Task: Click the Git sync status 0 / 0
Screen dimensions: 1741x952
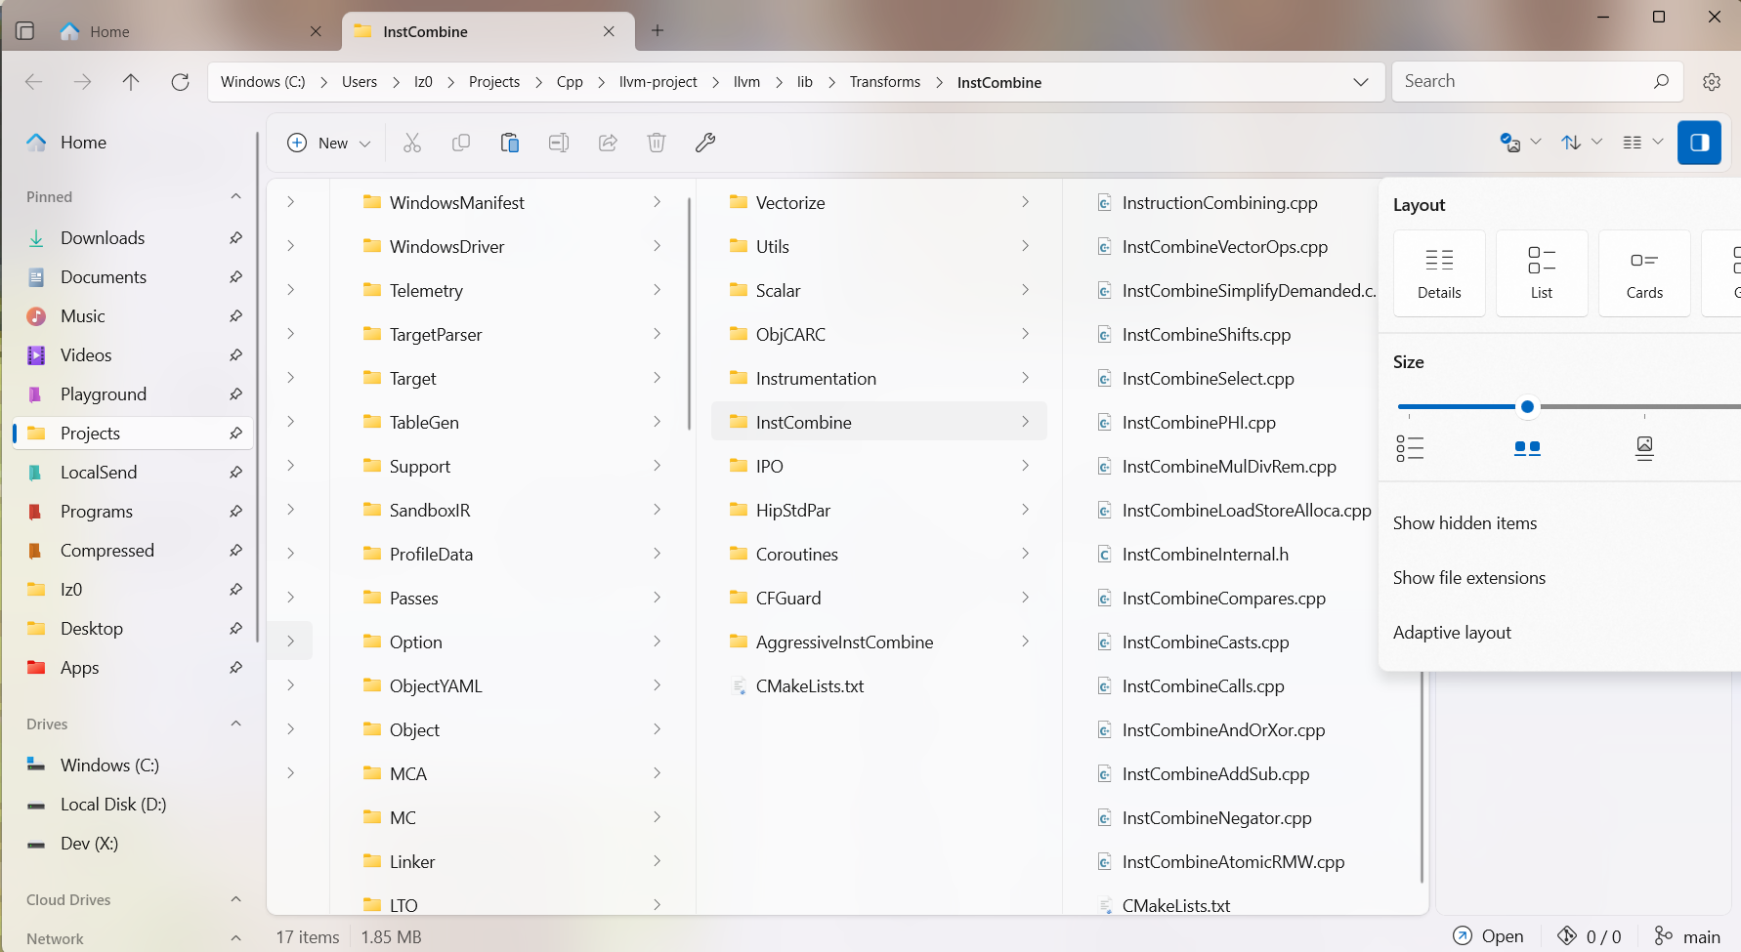Action: 1590,936
